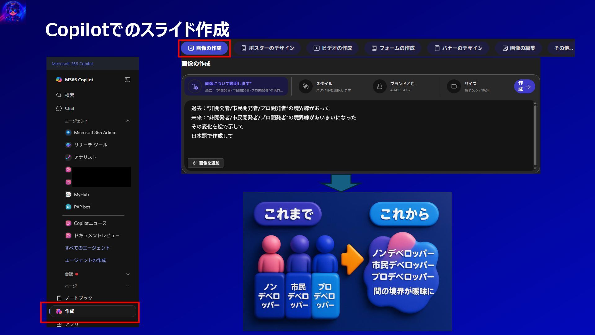Click the style circle icon
This screenshot has height=335, width=595.
[306, 87]
